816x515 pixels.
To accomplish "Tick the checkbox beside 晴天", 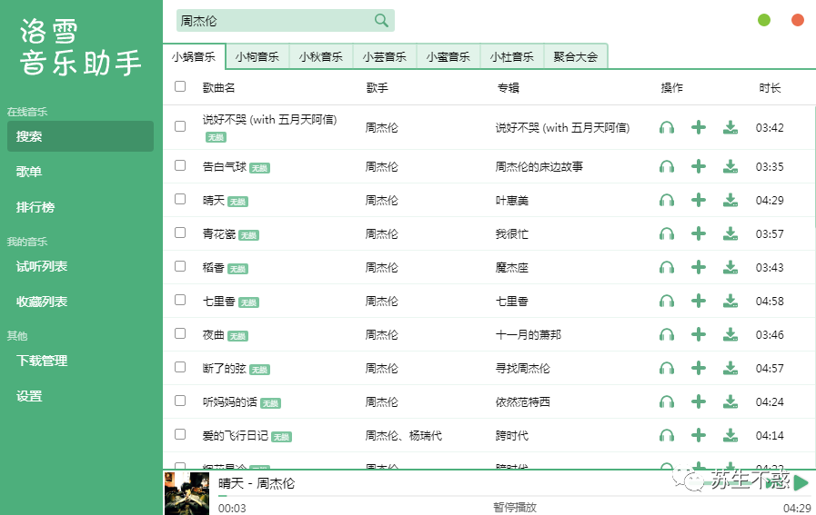I will click(180, 199).
